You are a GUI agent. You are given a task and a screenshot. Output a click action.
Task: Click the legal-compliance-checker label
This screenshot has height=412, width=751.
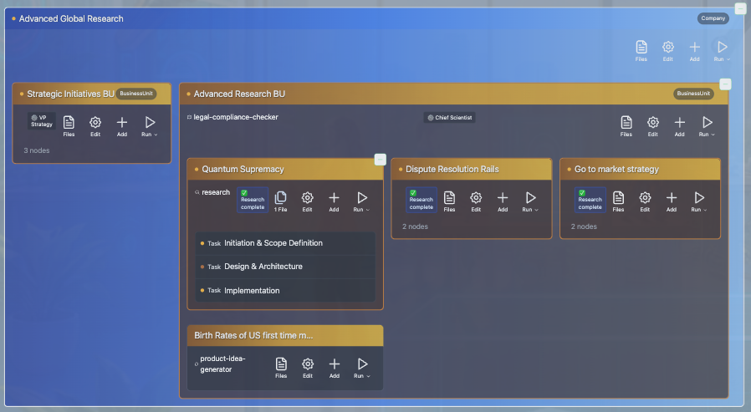pos(236,117)
